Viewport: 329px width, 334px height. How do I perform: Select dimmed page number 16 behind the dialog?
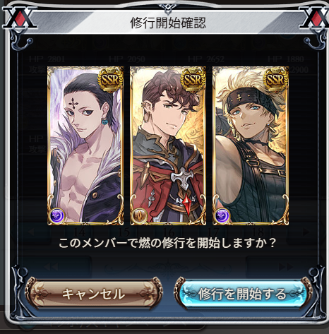[169, 232]
